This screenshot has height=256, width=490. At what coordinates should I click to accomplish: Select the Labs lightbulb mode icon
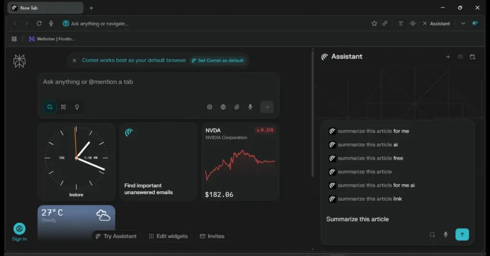pos(77,107)
